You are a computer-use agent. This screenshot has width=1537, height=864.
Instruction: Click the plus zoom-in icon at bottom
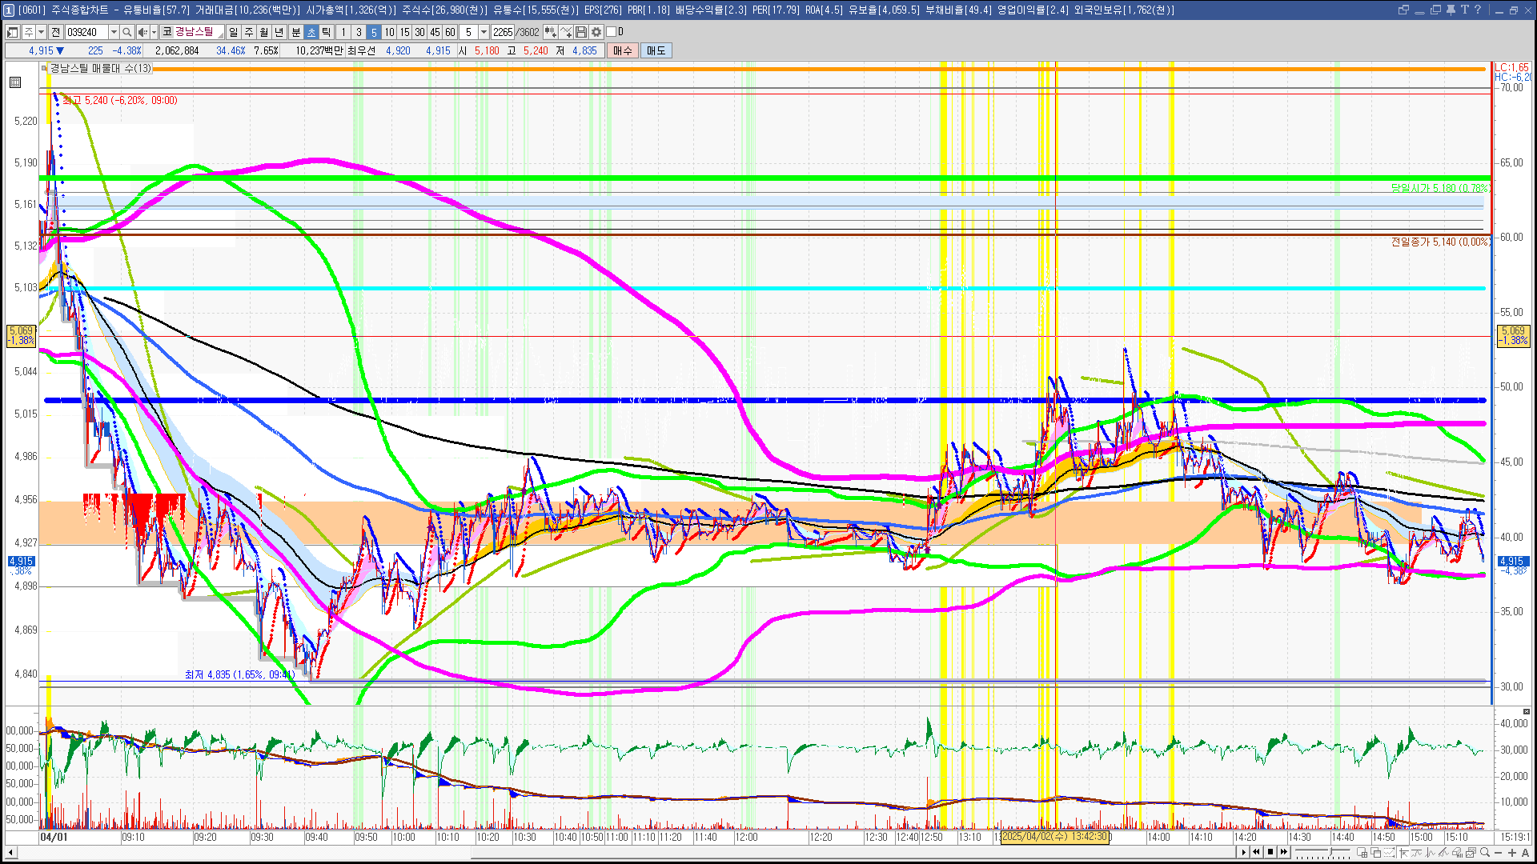(1511, 852)
